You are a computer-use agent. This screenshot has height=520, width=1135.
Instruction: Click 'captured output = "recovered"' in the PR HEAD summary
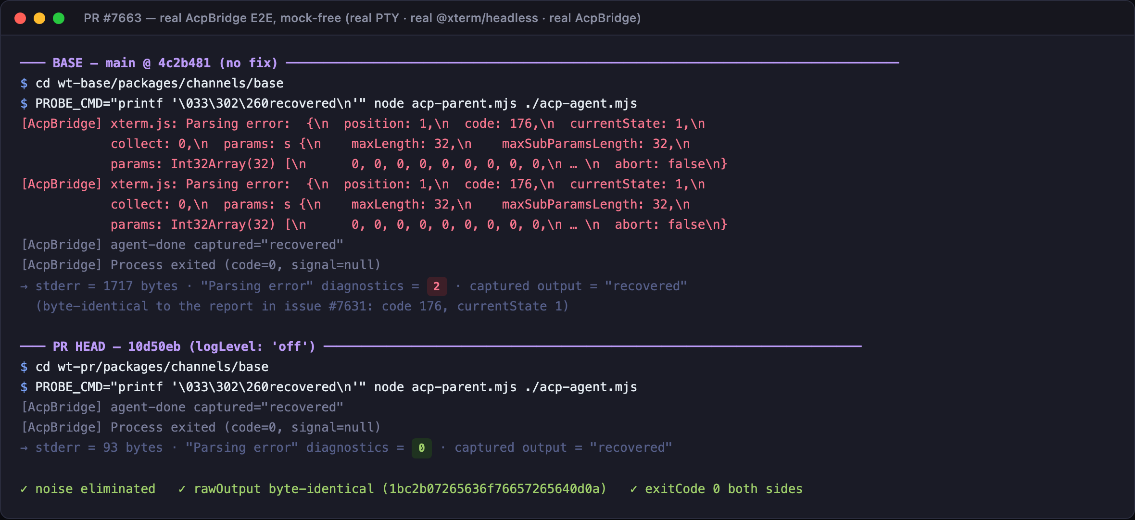pos(563,447)
